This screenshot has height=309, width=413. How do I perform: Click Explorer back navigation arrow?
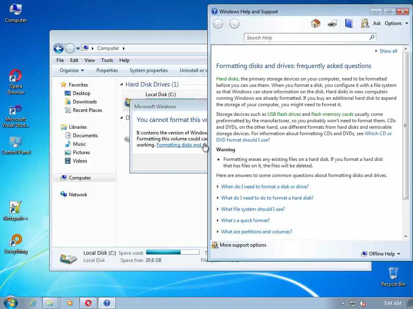58,48
